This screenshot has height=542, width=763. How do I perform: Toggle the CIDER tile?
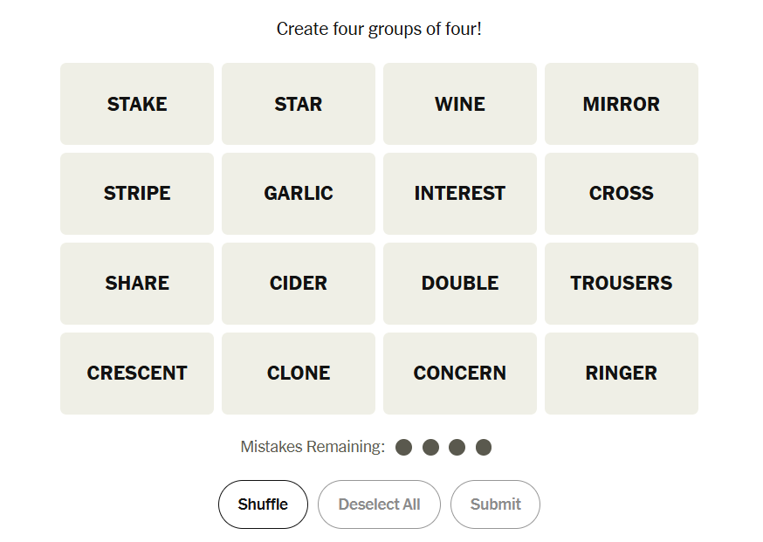point(299,284)
